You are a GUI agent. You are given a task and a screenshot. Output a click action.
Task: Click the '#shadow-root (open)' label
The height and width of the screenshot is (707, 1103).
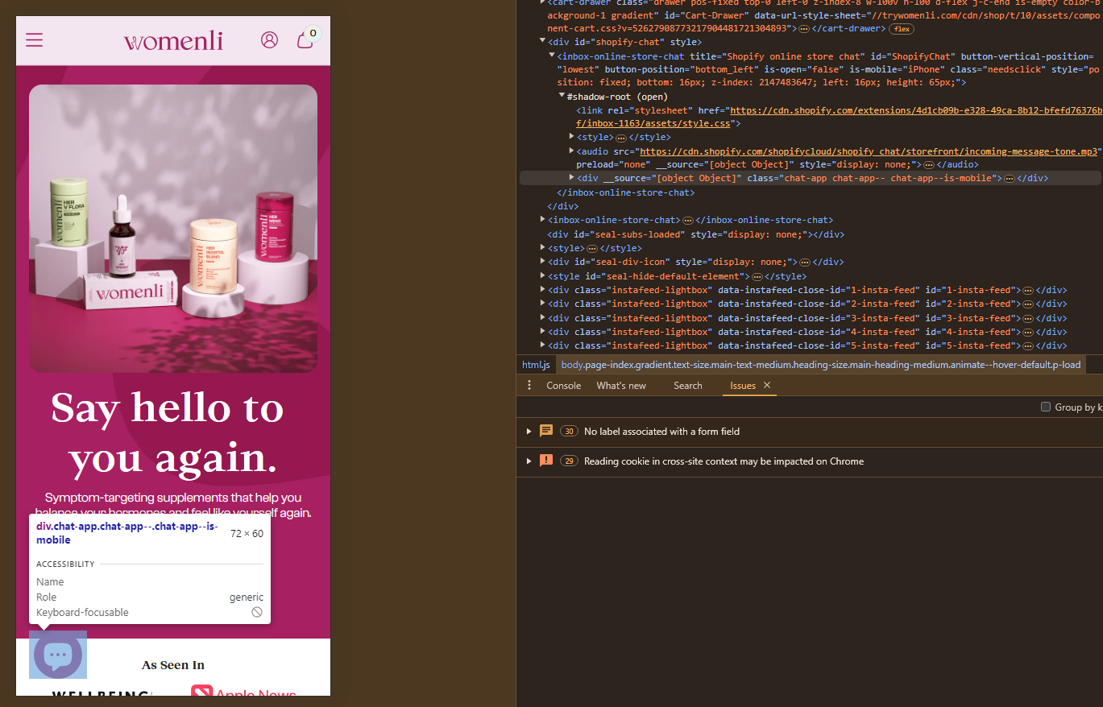tap(616, 97)
